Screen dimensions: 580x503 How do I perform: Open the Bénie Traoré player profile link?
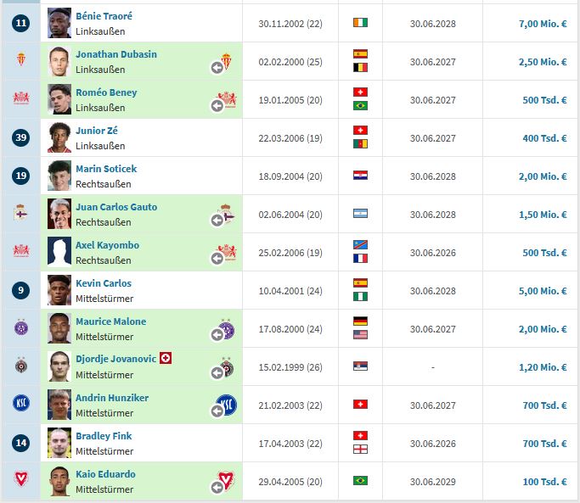point(104,16)
